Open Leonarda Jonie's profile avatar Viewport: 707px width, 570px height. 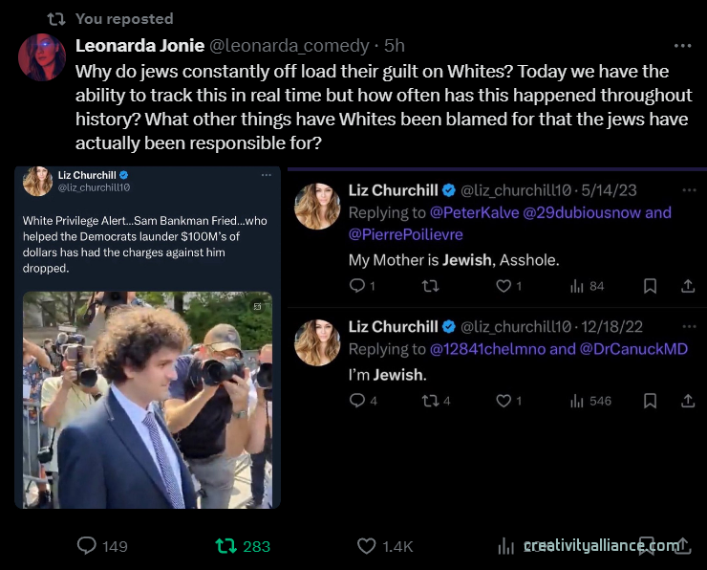[x=41, y=56]
